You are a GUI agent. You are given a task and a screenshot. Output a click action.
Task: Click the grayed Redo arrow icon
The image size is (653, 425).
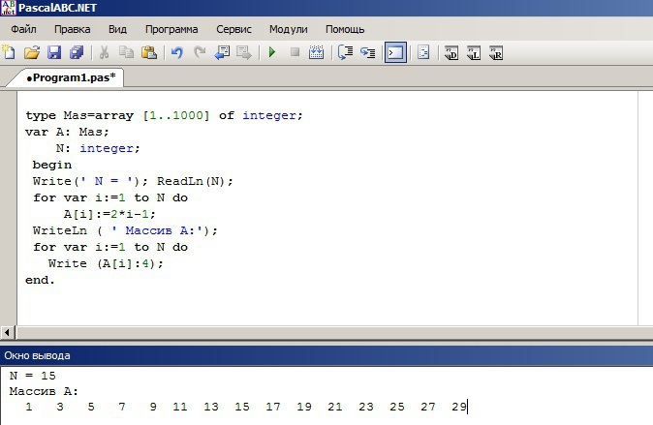point(200,52)
